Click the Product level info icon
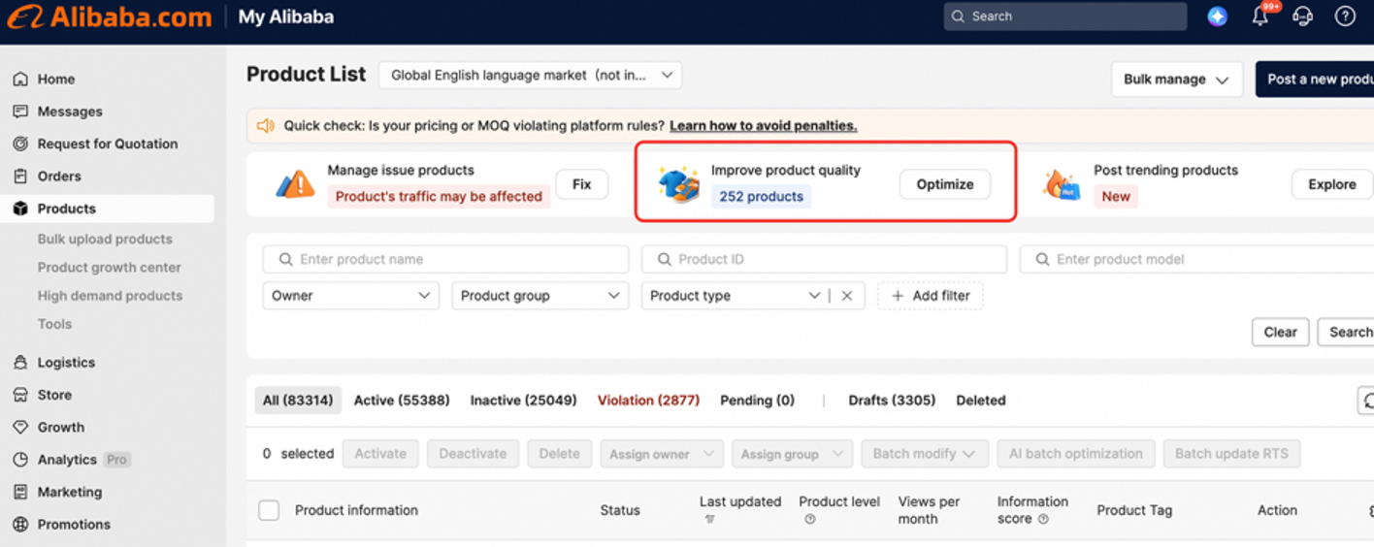The width and height of the screenshot is (1374, 547). pos(810,520)
